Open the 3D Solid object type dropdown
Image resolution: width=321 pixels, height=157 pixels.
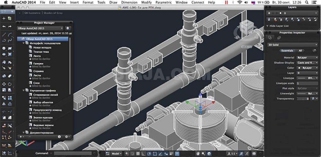(x=292, y=45)
